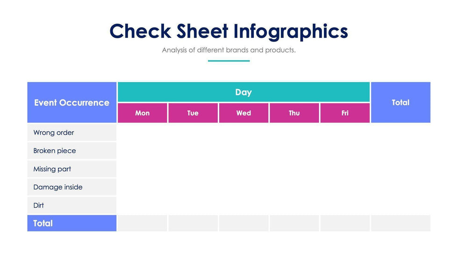458x257 pixels.
Task: Click the Wed column header
Action: (243, 113)
